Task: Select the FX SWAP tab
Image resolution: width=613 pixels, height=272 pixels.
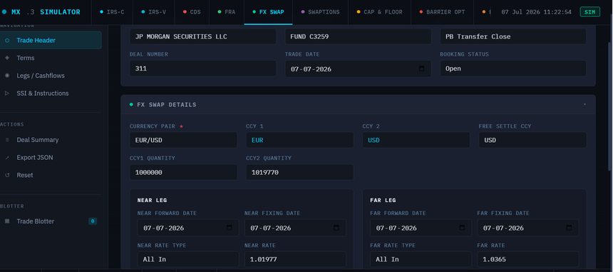Action: coord(268,12)
